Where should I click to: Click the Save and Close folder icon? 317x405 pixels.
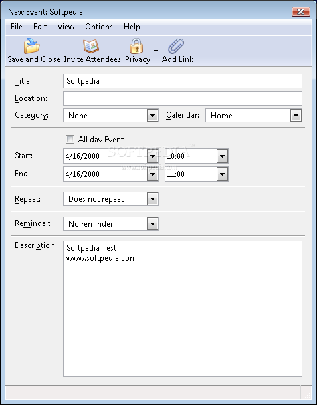[x=32, y=46]
